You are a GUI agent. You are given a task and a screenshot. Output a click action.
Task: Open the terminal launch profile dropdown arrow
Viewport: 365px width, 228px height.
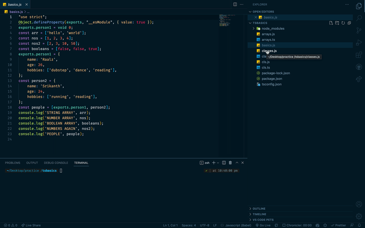click(218, 163)
